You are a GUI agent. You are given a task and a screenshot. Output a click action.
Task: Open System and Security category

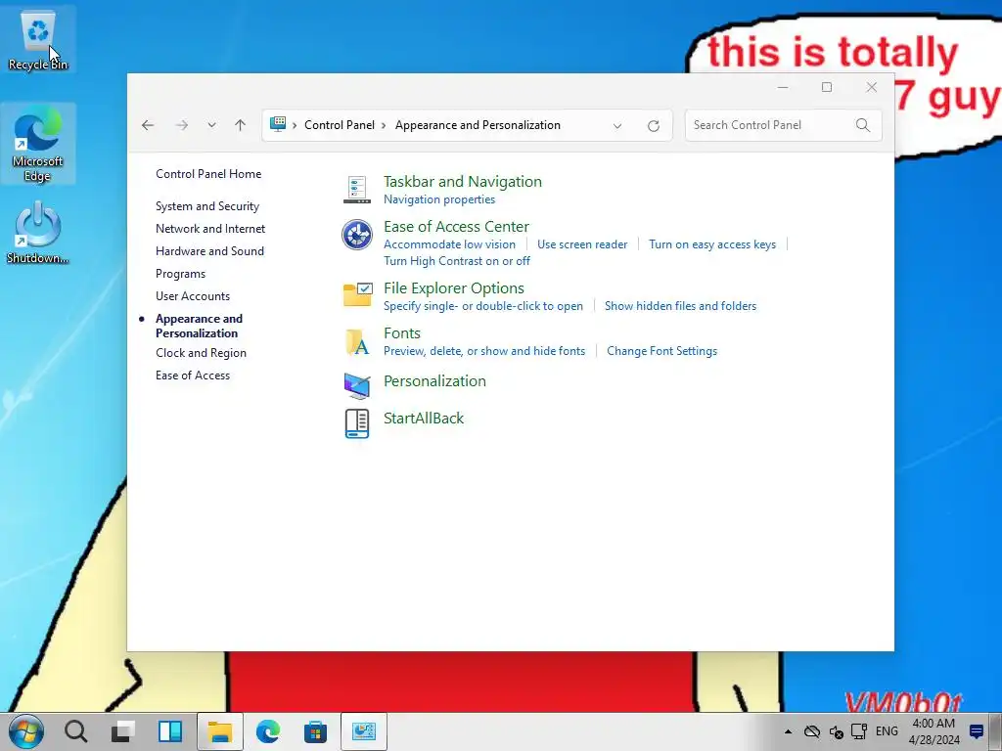click(x=207, y=206)
